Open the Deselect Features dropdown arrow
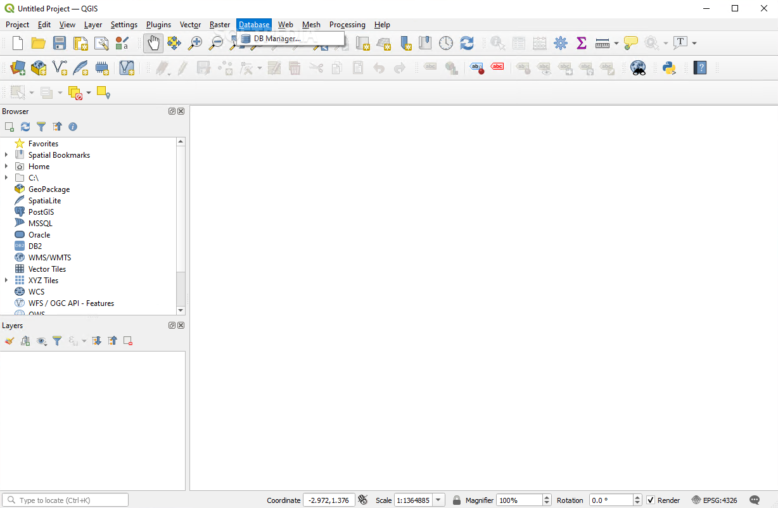Screen dimensions: 778x508 pyautogui.click(x=89, y=92)
